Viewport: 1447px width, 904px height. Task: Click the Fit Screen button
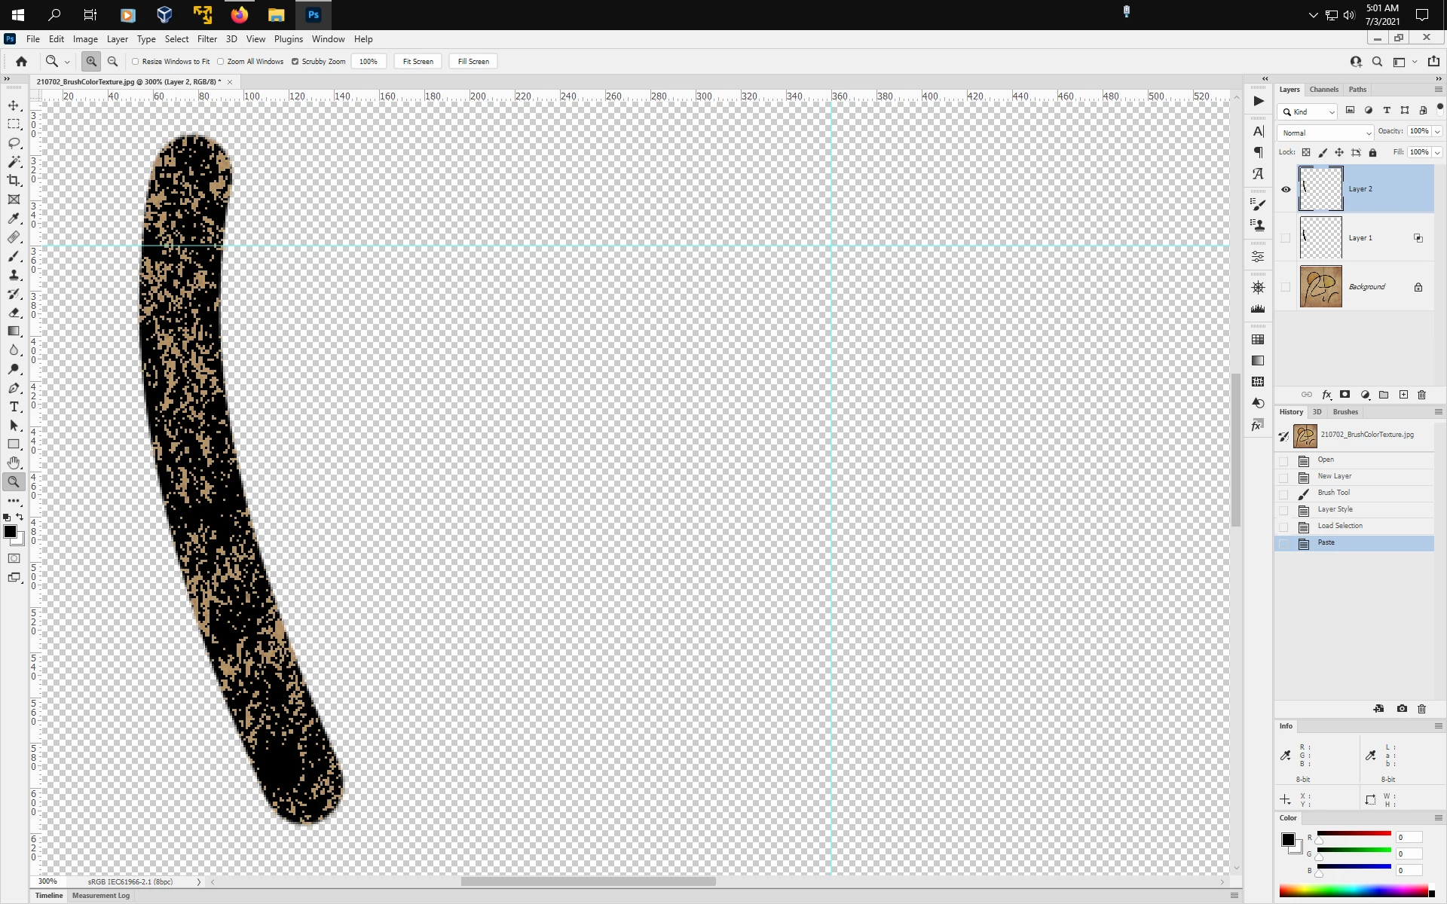[418, 62]
